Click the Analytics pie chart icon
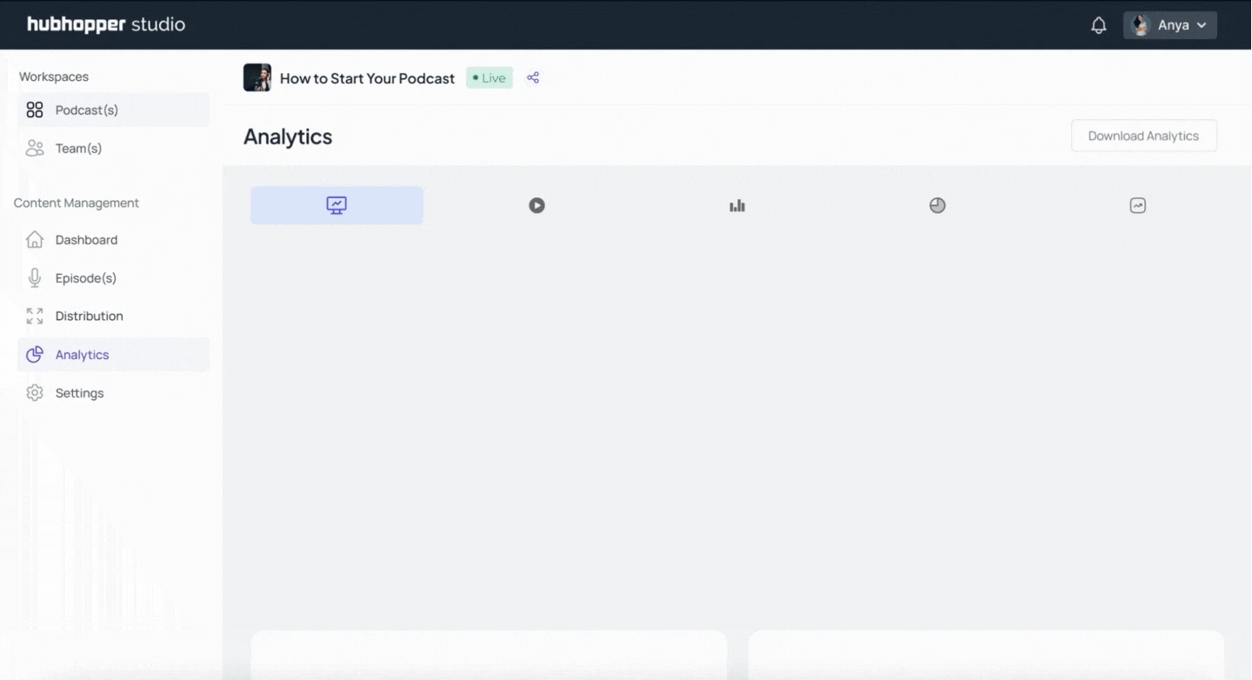 (x=35, y=355)
